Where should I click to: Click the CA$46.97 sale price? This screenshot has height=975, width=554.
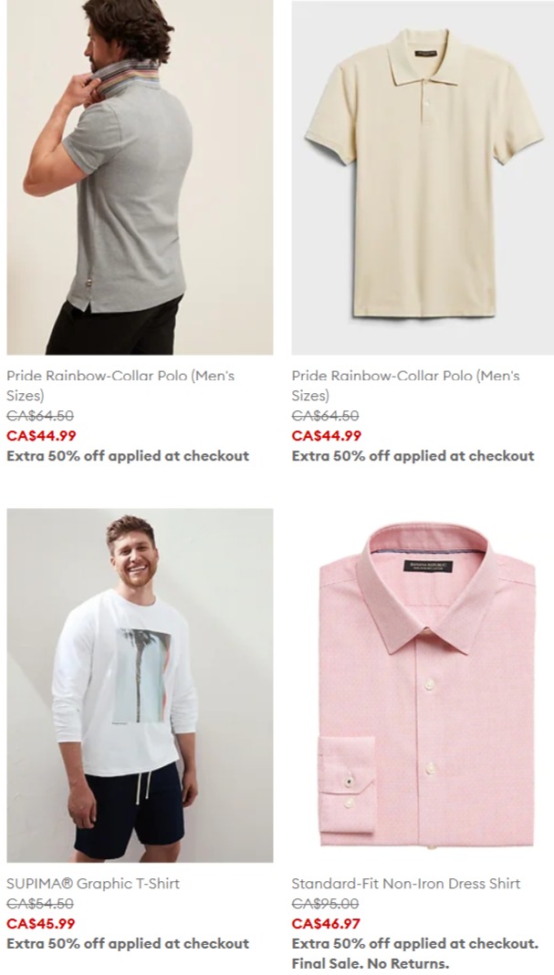pos(326,924)
